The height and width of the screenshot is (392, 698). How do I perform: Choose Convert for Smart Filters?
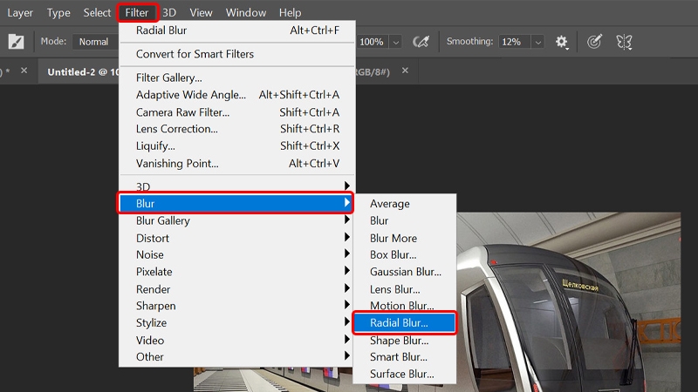tap(237, 54)
